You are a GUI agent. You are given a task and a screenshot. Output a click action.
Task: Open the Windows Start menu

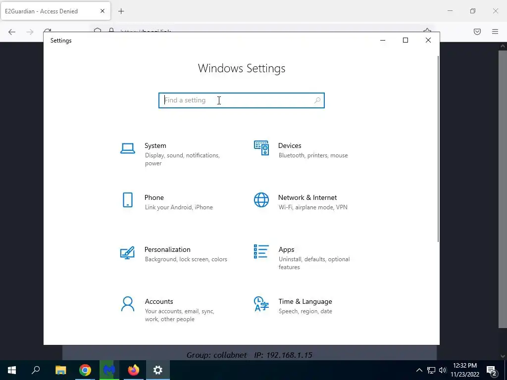pyautogui.click(x=12, y=370)
